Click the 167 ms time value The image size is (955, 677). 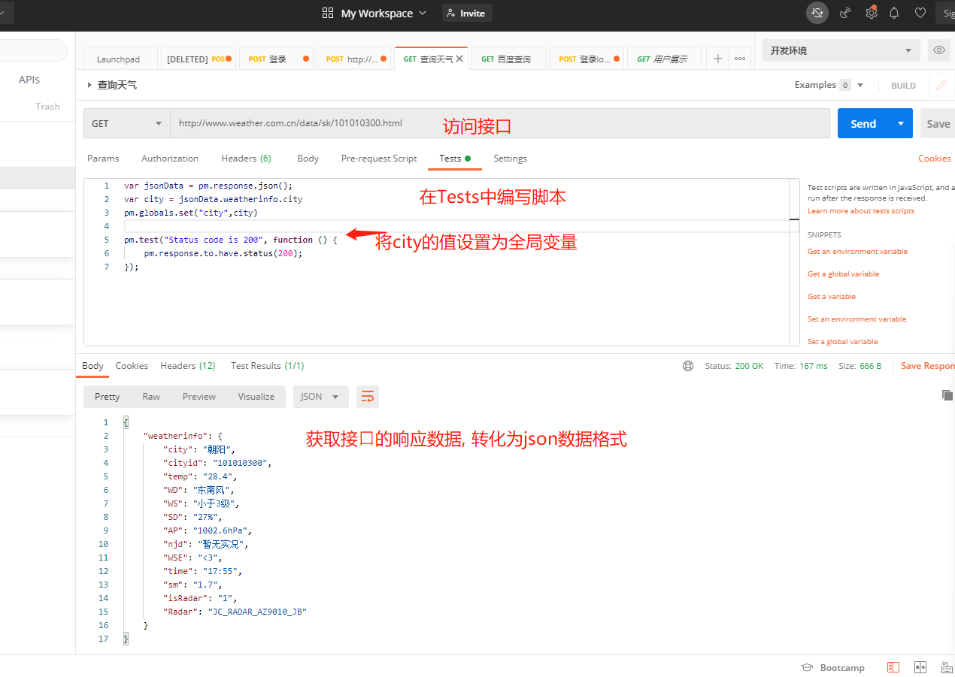pos(814,366)
